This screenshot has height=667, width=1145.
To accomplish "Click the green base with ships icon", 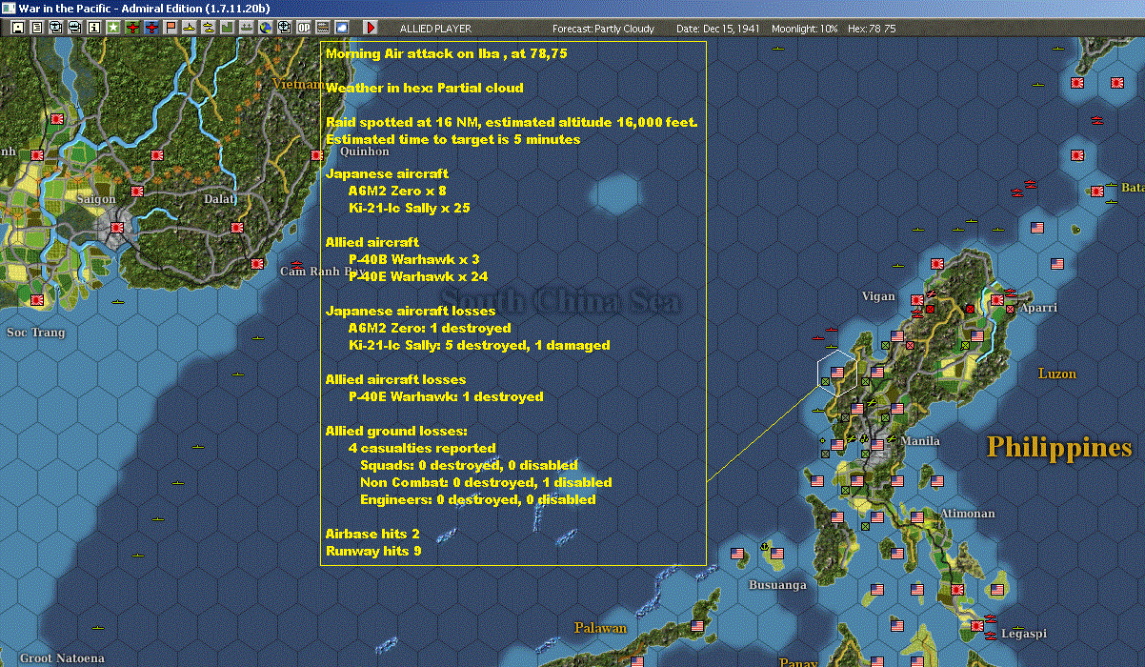I will coord(246,28).
